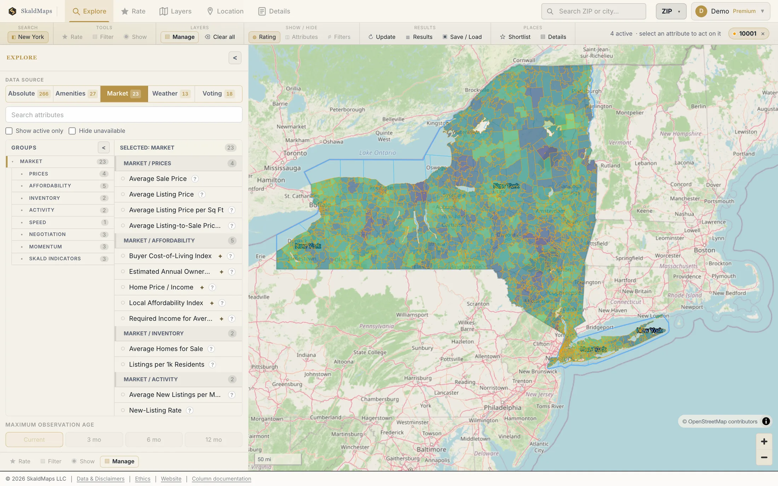Click the Search ZIP or city field
Image resolution: width=778 pixels, height=486 pixels.
pos(593,11)
